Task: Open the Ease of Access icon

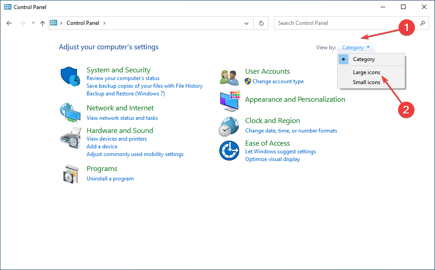Action: [x=229, y=151]
